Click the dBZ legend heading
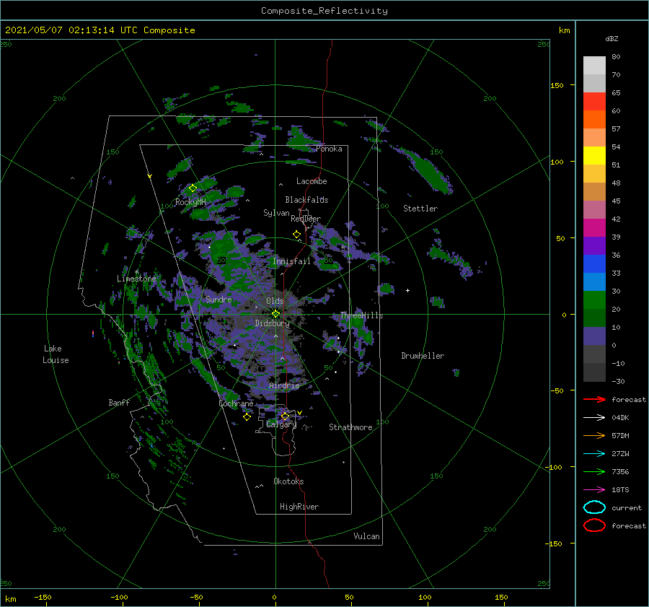Screen dimensions: 649x607 (612, 38)
